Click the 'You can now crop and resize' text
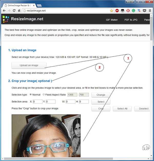This screenshot has width=154, height=161. [34, 73]
